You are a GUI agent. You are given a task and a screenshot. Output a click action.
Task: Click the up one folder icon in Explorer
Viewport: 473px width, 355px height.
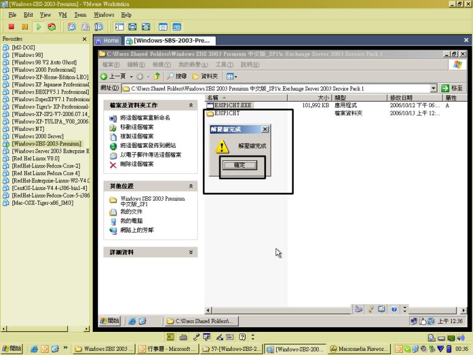157,76
